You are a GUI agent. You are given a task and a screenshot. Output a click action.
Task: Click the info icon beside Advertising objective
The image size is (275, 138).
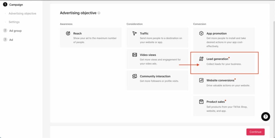pyautogui.click(x=99, y=13)
